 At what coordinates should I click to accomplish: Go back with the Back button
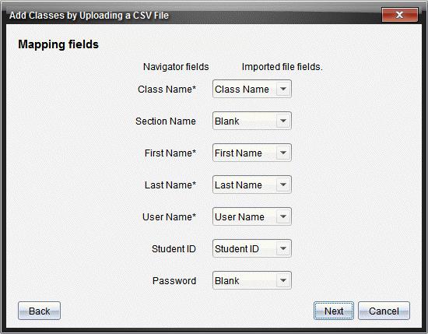(x=40, y=311)
